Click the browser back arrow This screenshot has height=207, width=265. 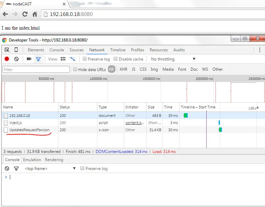pyautogui.click(x=5, y=14)
